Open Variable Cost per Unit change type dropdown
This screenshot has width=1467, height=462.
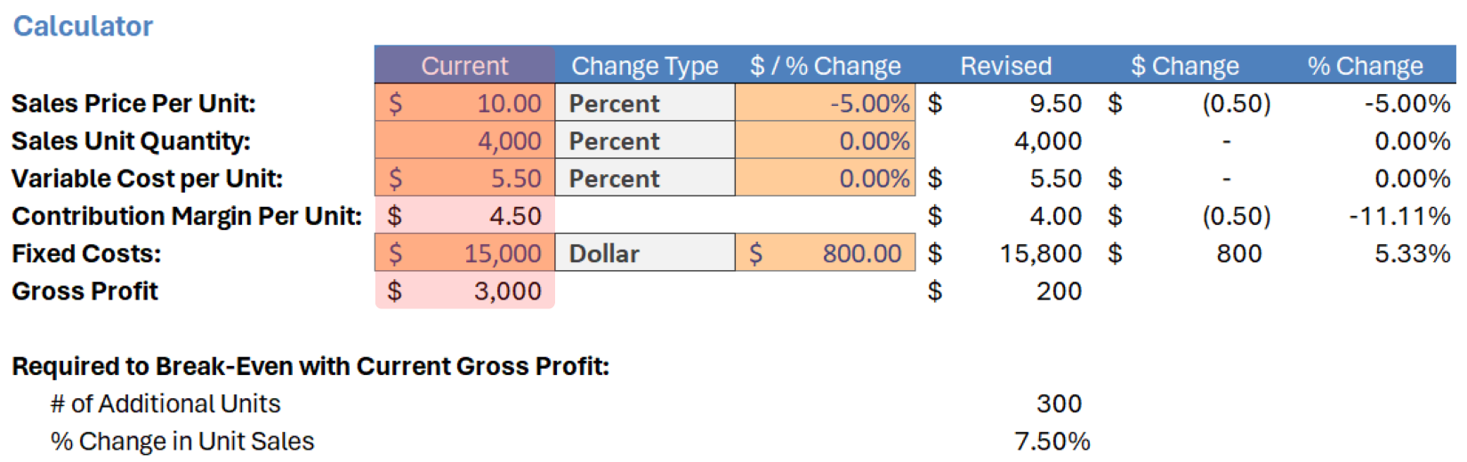pos(645,178)
